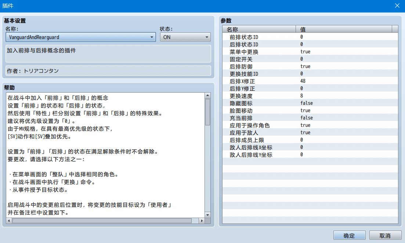Cancel with the 取消 button
The image size is (405, 243).
[x=385, y=236]
